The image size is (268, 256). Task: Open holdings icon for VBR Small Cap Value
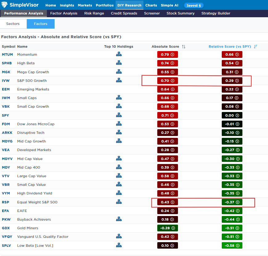click(x=119, y=185)
